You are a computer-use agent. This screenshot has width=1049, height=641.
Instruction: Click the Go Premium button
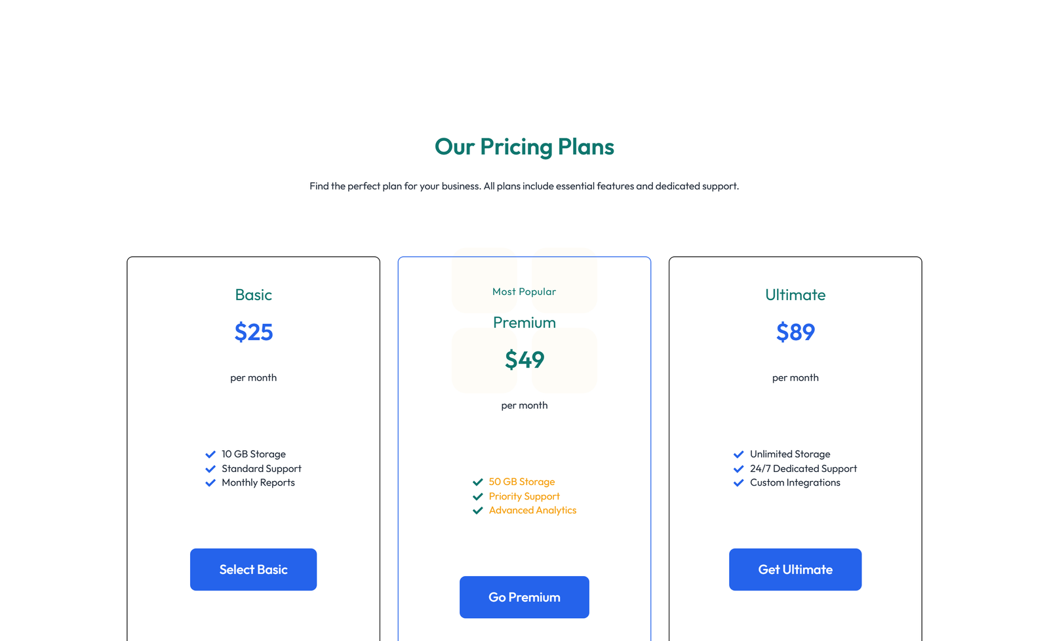pyautogui.click(x=524, y=596)
